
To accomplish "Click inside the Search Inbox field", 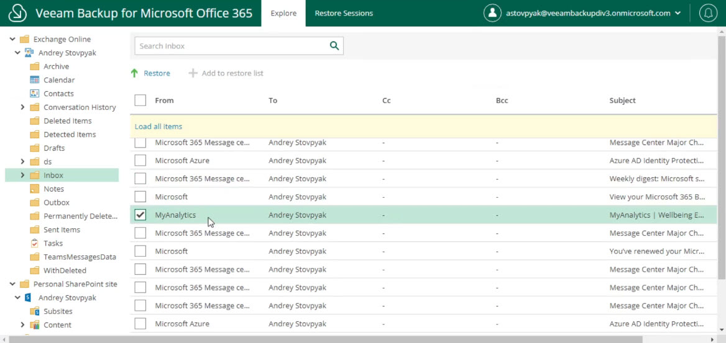I will click(x=231, y=46).
